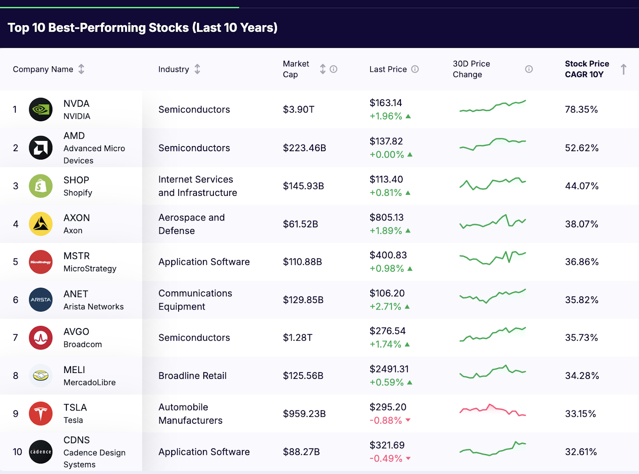Click the Aerospace and Defense industry cell
The height and width of the screenshot is (474, 639).
192,224
